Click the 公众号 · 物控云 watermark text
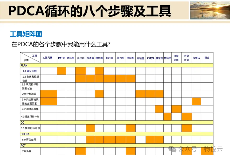The height and width of the screenshot is (158, 230). 200,149
